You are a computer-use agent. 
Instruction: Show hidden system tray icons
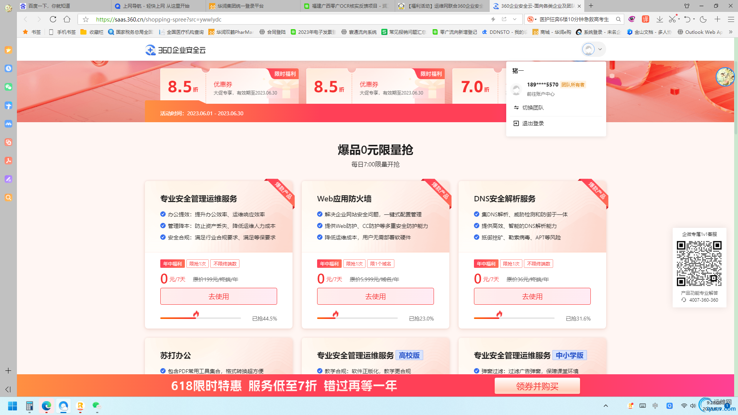(x=606, y=406)
